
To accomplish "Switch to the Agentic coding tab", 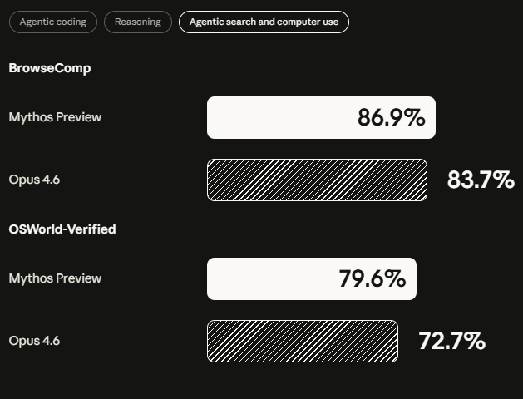I will [x=52, y=22].
